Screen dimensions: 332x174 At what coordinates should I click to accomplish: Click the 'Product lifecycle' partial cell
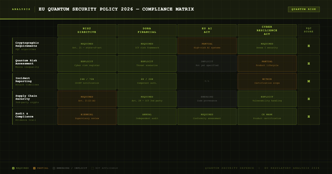267,64
